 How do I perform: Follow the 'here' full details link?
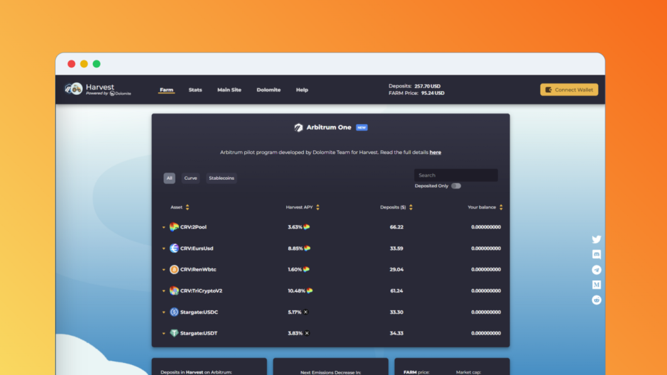[x=435, y=153]
